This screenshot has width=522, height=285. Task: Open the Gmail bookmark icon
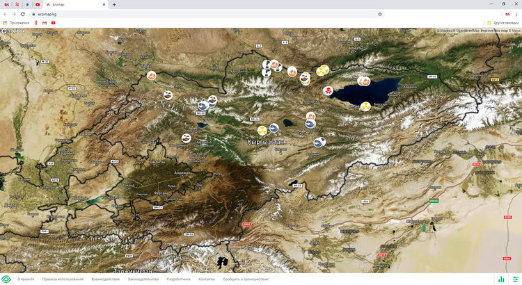tap(45, 23)
